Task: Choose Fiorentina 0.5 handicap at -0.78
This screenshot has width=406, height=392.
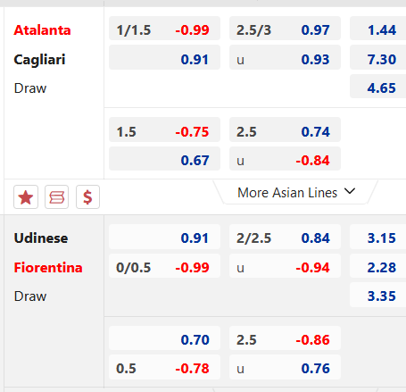Action: (164, 367)
